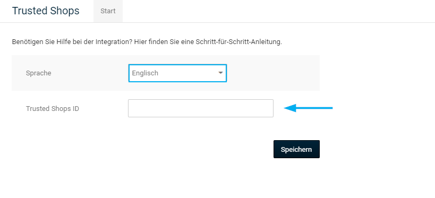Select the Englisch language selector field
Screen dimensions: 435x198
177,73
